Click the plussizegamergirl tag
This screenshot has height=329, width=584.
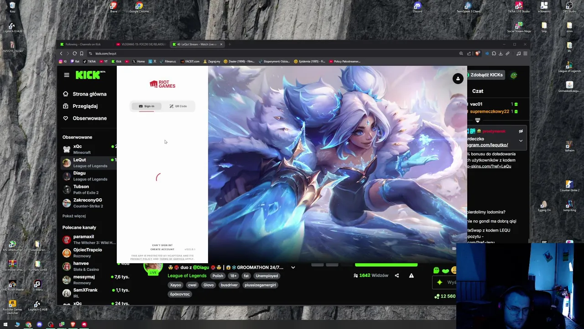click(x=260, y=285)
